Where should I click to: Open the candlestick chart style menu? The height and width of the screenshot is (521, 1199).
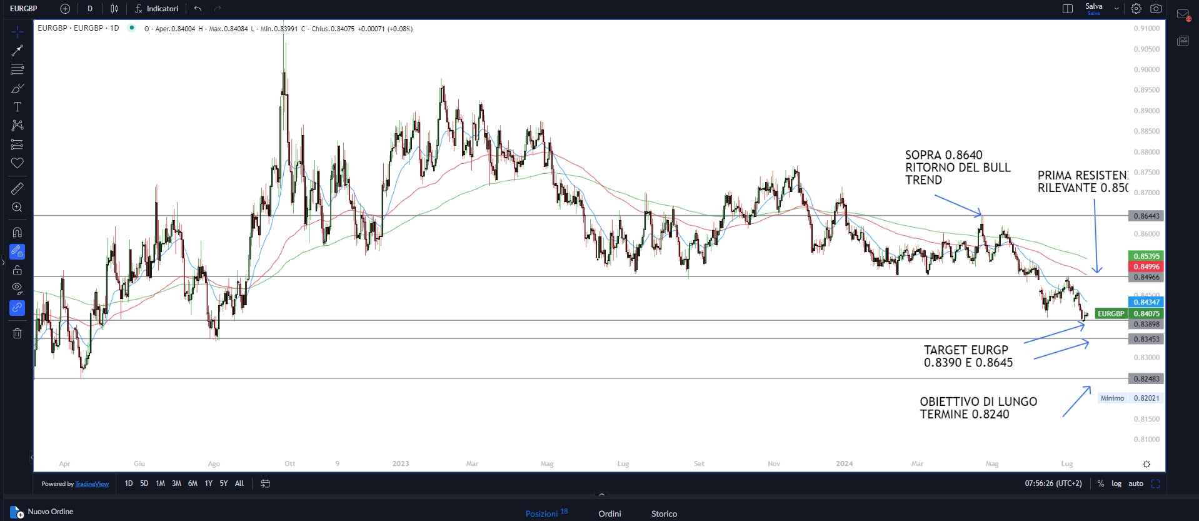114,9
